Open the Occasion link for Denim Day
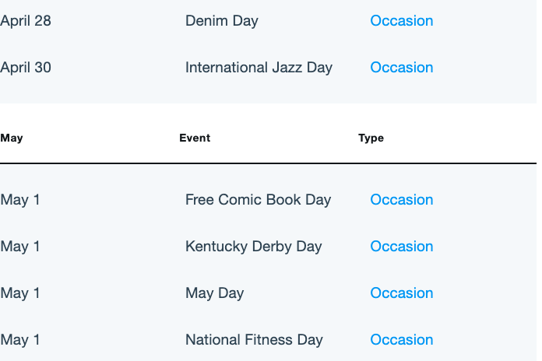542x361 pixels. pyautogui.click(x=401, y=21)
